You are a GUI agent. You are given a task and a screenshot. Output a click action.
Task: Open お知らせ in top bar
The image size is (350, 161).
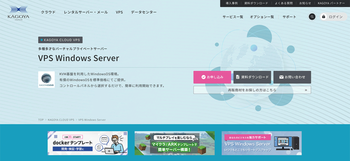[305, 3]
